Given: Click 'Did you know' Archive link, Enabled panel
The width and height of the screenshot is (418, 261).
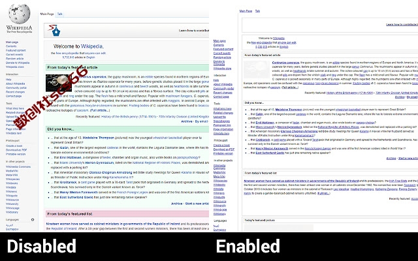Looking at the screenshot, I should [x=391, y=158].
